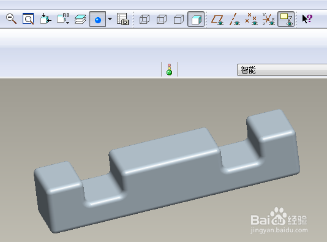Open the saved view list icon
The height and width of the screenshot is (242, 327).
click(63, 19)
